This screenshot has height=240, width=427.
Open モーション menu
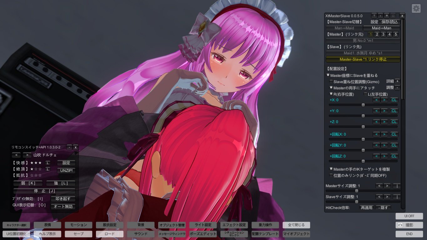pyautogui.click(x=78, y=225)
